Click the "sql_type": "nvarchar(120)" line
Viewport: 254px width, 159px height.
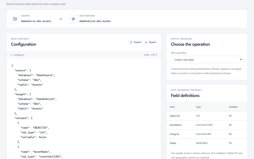pos(42,156)
